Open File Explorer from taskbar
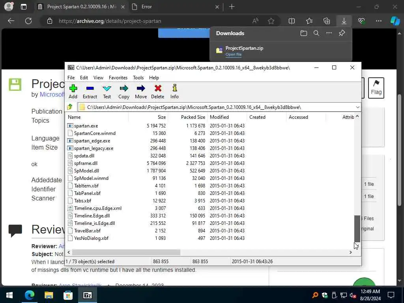 click(49, 295)
